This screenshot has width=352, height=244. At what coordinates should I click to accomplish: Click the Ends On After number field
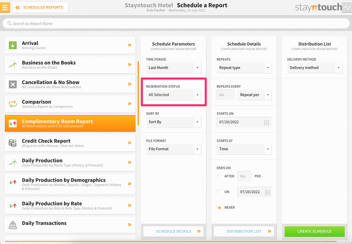(245, 176)
